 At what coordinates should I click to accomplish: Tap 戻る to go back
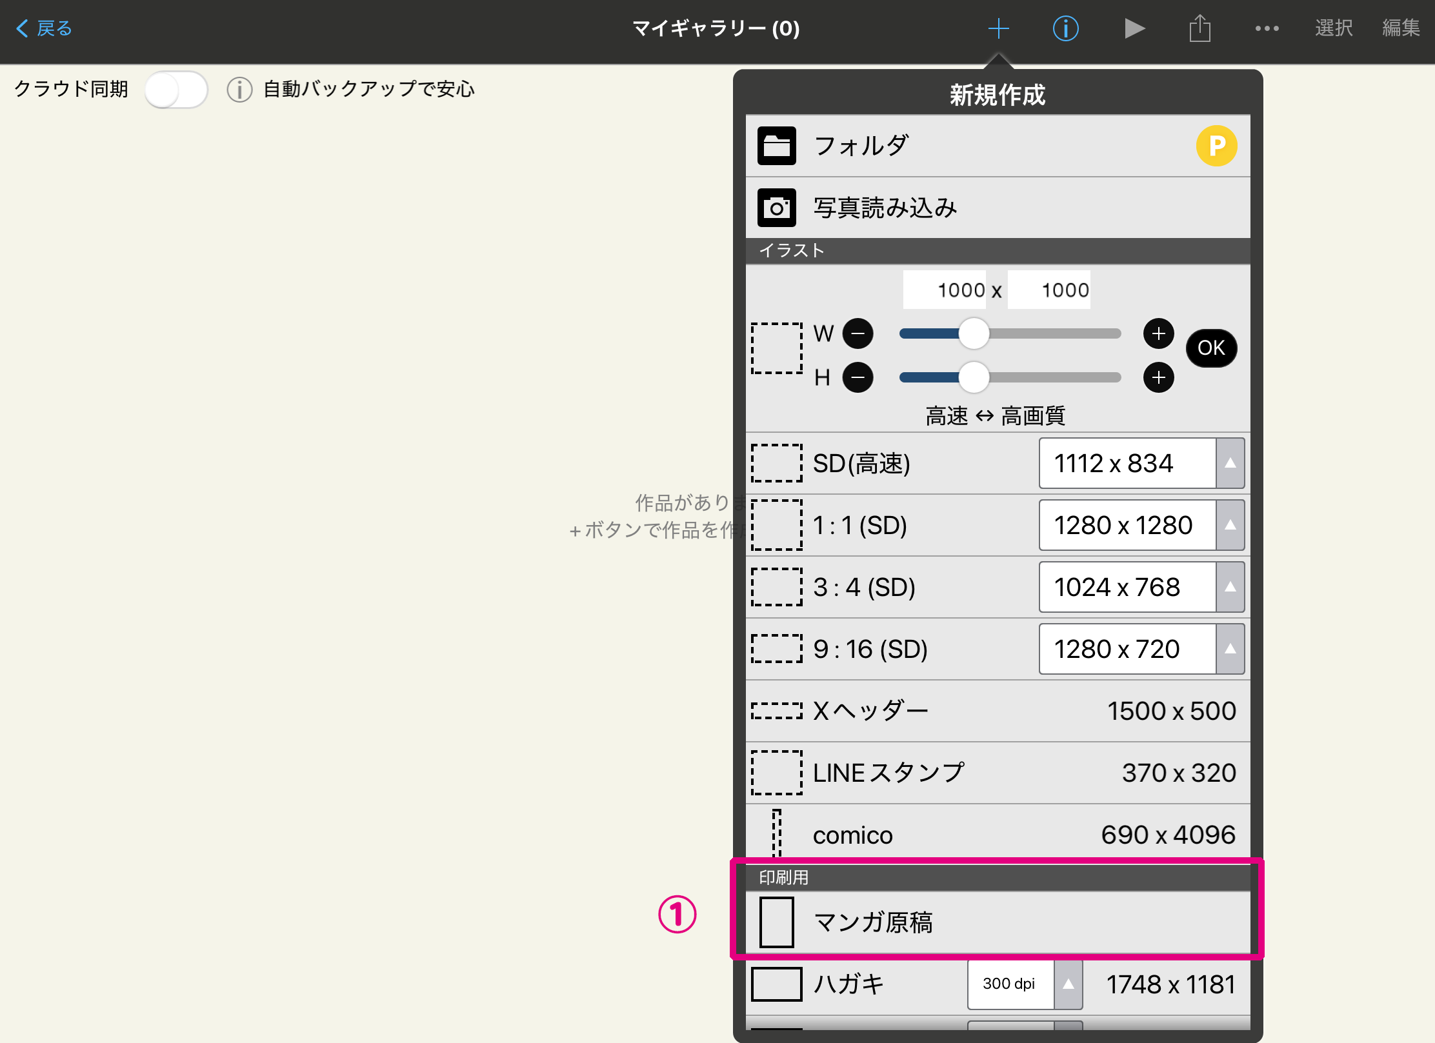point(43,28)
